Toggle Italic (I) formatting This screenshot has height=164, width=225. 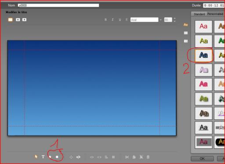(112, 19)
